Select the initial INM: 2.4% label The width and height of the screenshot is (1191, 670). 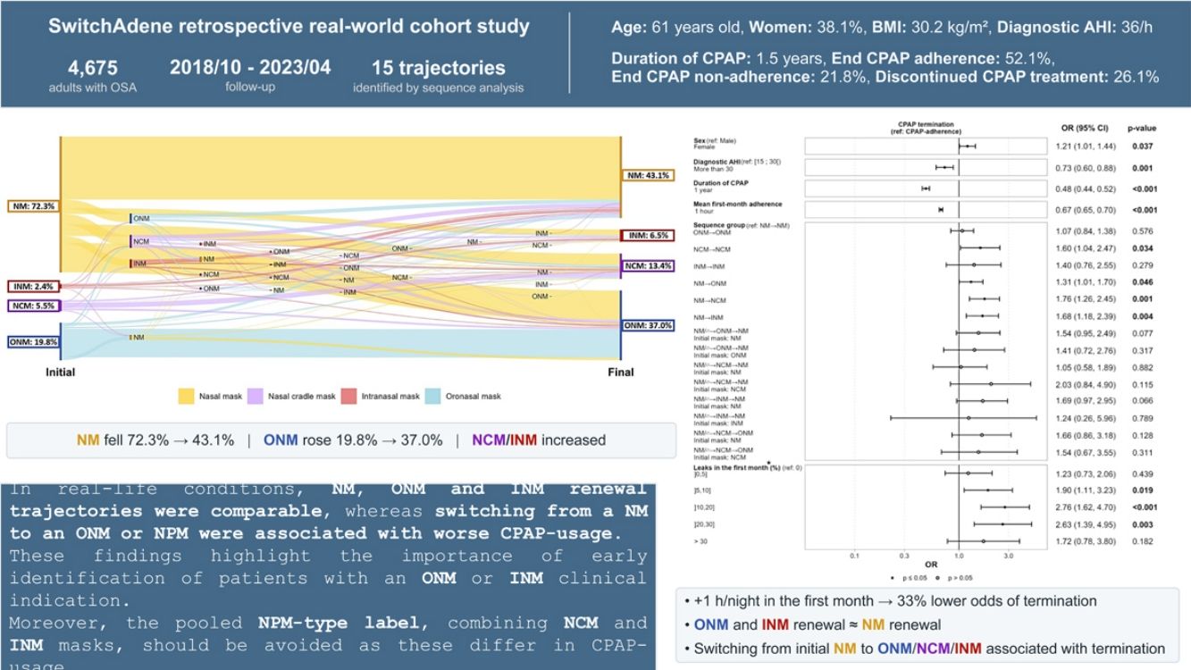(32, 287)
